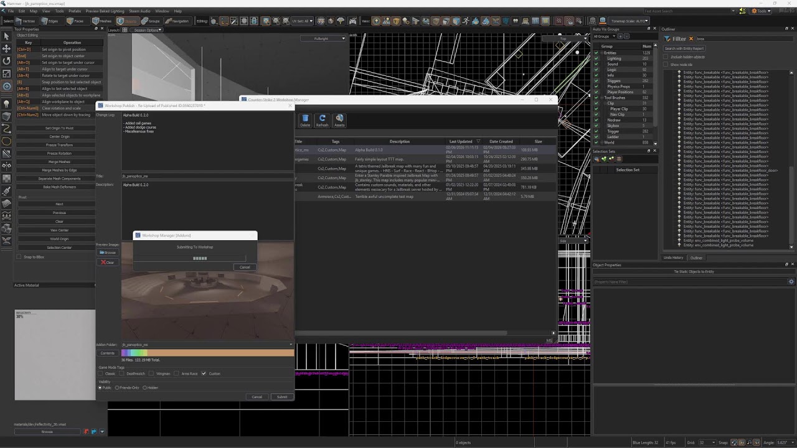The width and height of the screenshot is (797, 448).
Task: Enable the Classic game mode tag
Action: [x=101, y=373]
